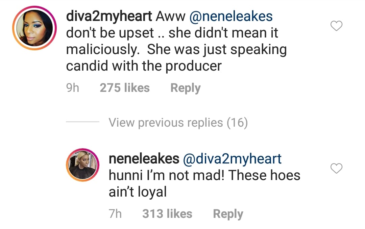View who gave the 275 likes
Image resolution: width=365 pixels, height=229 pixels.
(x=125, y=88)
